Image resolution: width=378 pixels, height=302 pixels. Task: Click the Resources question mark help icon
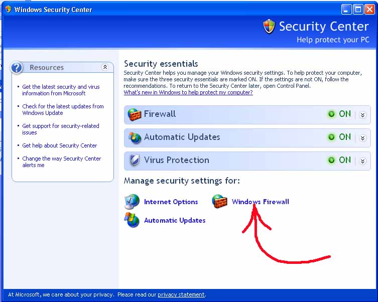click(17, 68)
